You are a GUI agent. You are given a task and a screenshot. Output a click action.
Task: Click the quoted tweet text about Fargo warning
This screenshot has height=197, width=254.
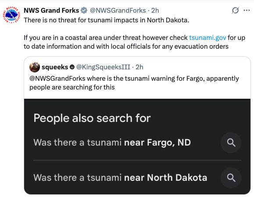(134, 83)
